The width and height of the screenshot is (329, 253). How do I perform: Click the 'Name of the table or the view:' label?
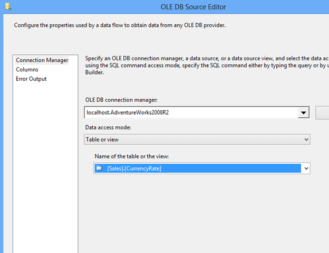pyautogui.click(x=134, y=156)
